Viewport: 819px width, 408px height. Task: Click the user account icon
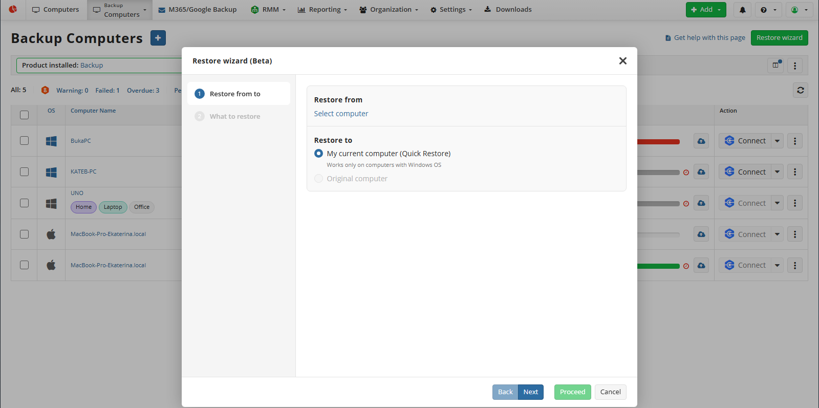tap(799, 10)
